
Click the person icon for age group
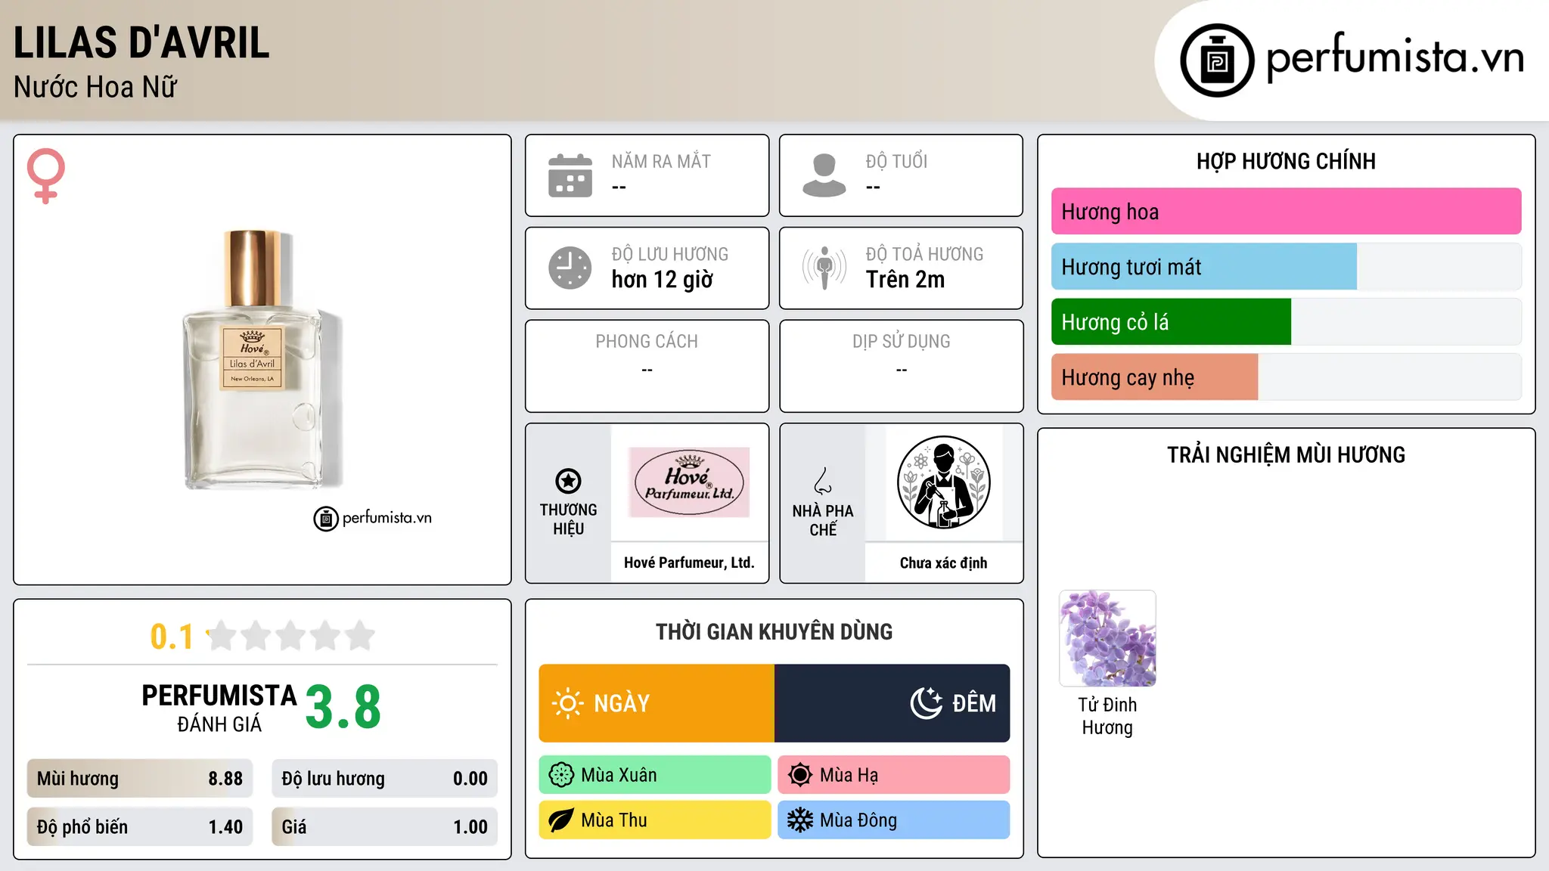824,175
